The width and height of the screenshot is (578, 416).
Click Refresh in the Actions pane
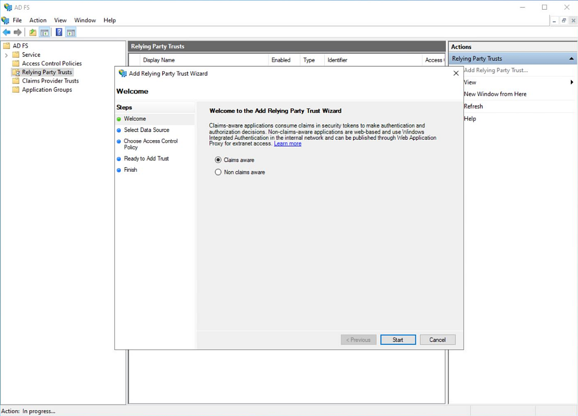[x=473, y=106]
